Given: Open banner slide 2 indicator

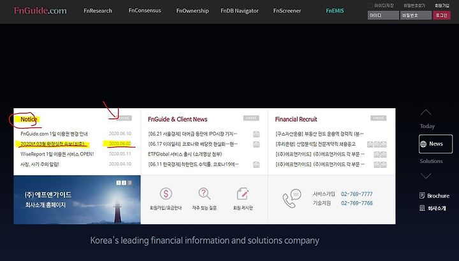Looking at the screenshot, I should point(124,183).
